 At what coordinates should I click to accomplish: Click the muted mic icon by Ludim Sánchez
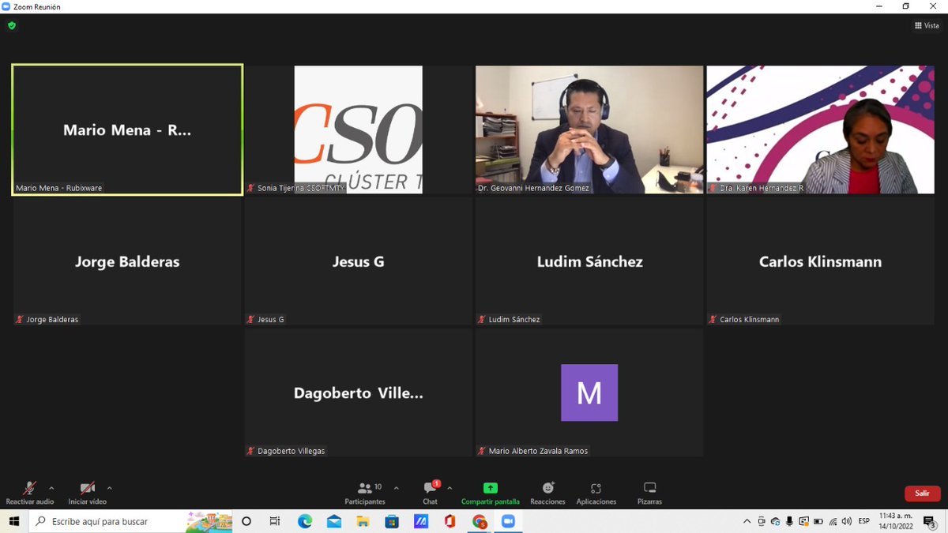click(x=482, y=319)
